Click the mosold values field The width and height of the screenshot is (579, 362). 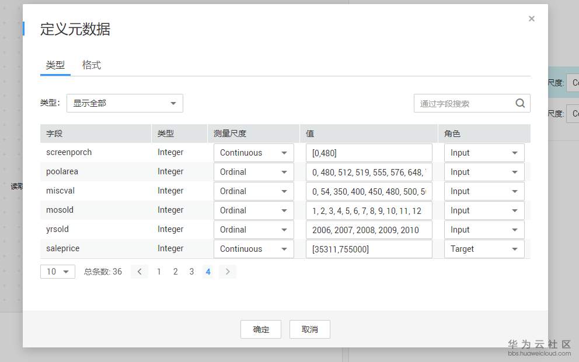tap(369, 210)
